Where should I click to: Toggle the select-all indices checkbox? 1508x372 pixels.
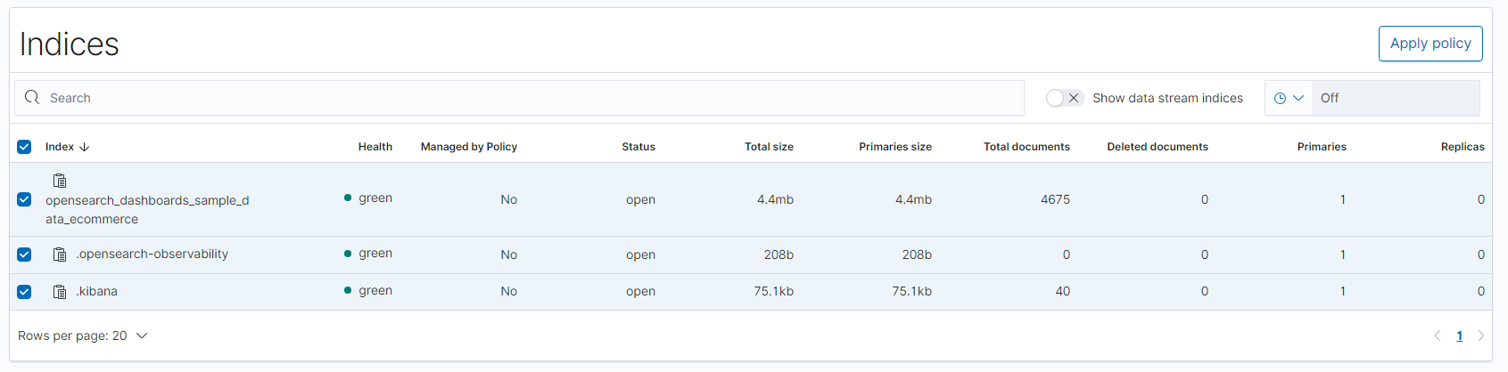[24, 147]
